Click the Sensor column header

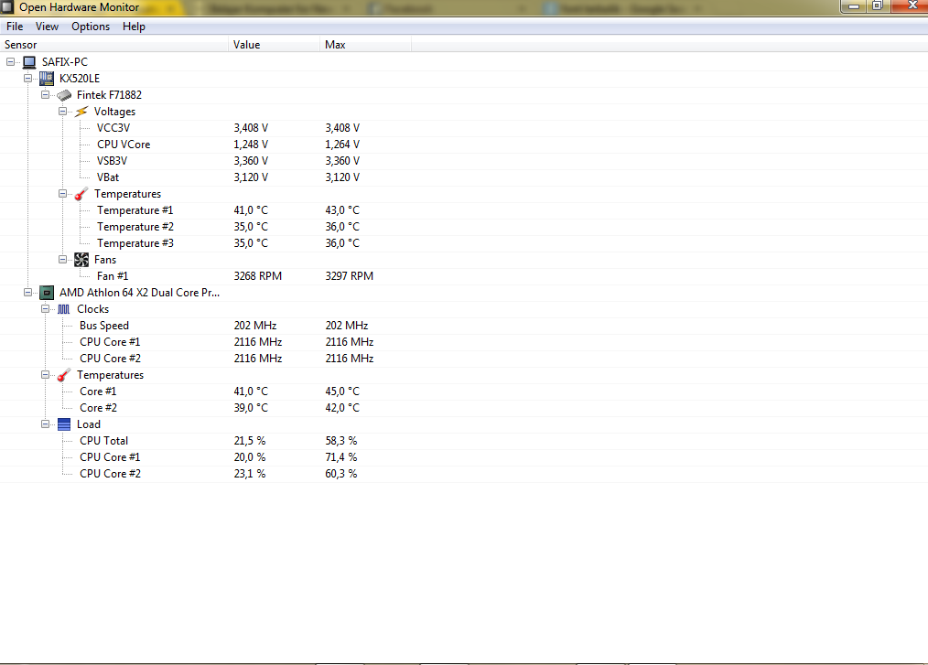click(114, 45)
